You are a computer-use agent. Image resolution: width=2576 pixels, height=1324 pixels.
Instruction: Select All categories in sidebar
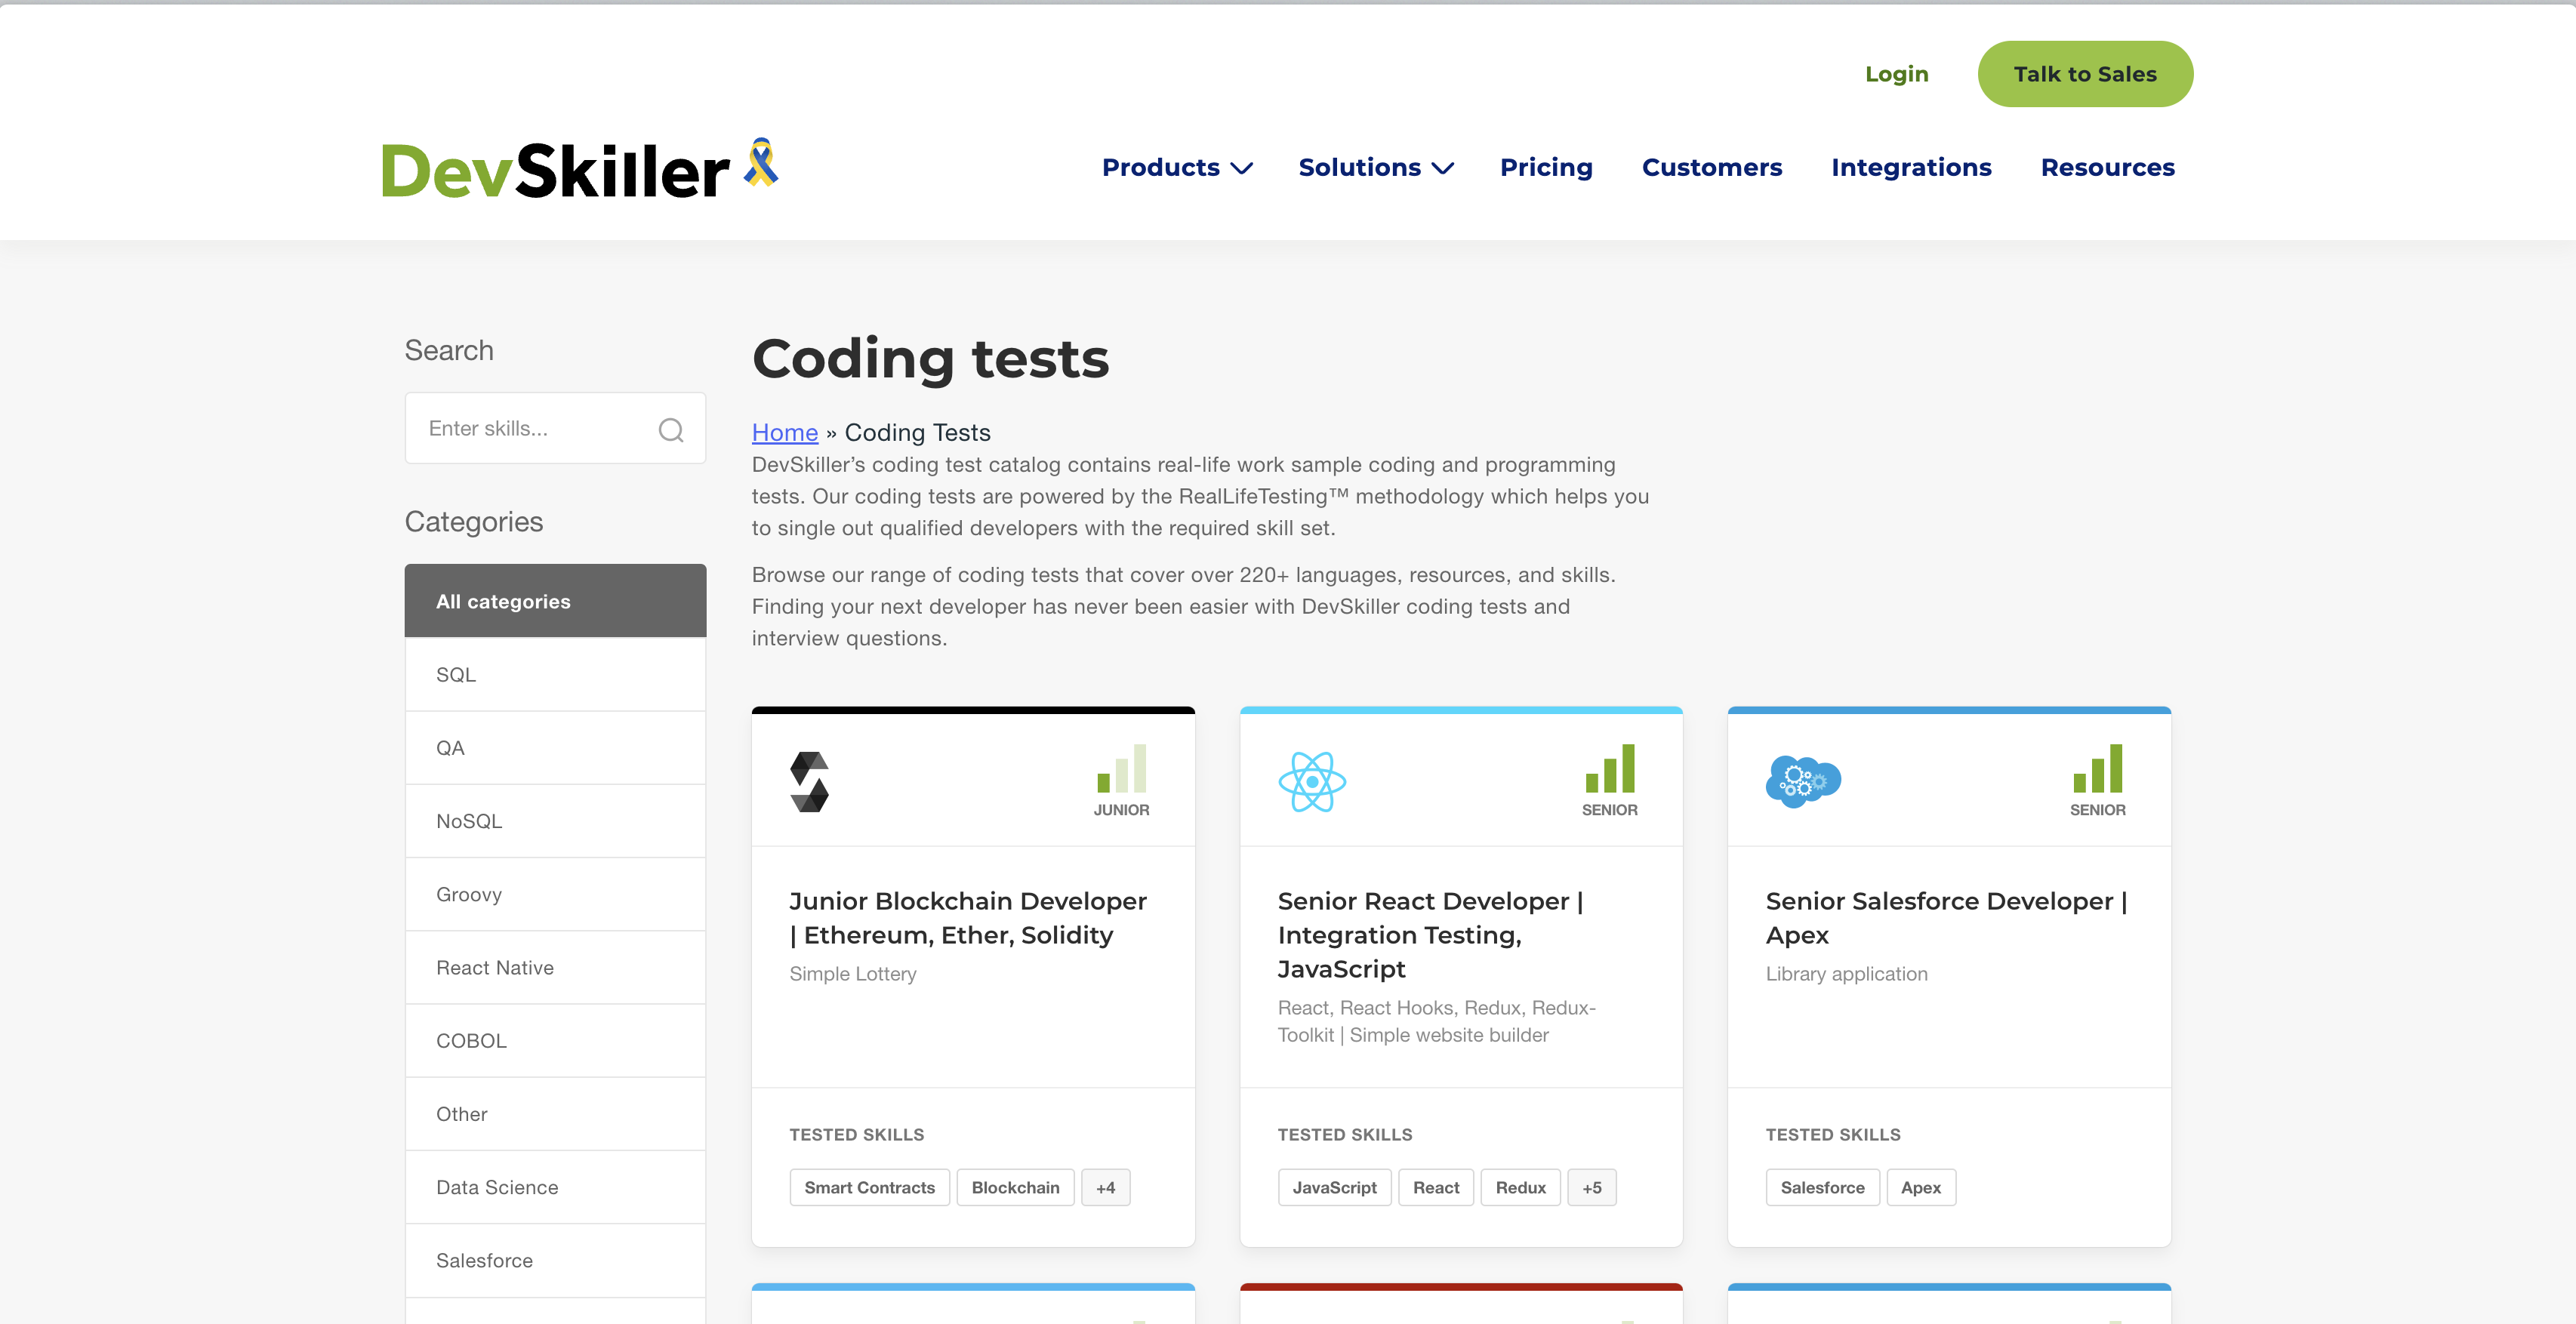556,601
